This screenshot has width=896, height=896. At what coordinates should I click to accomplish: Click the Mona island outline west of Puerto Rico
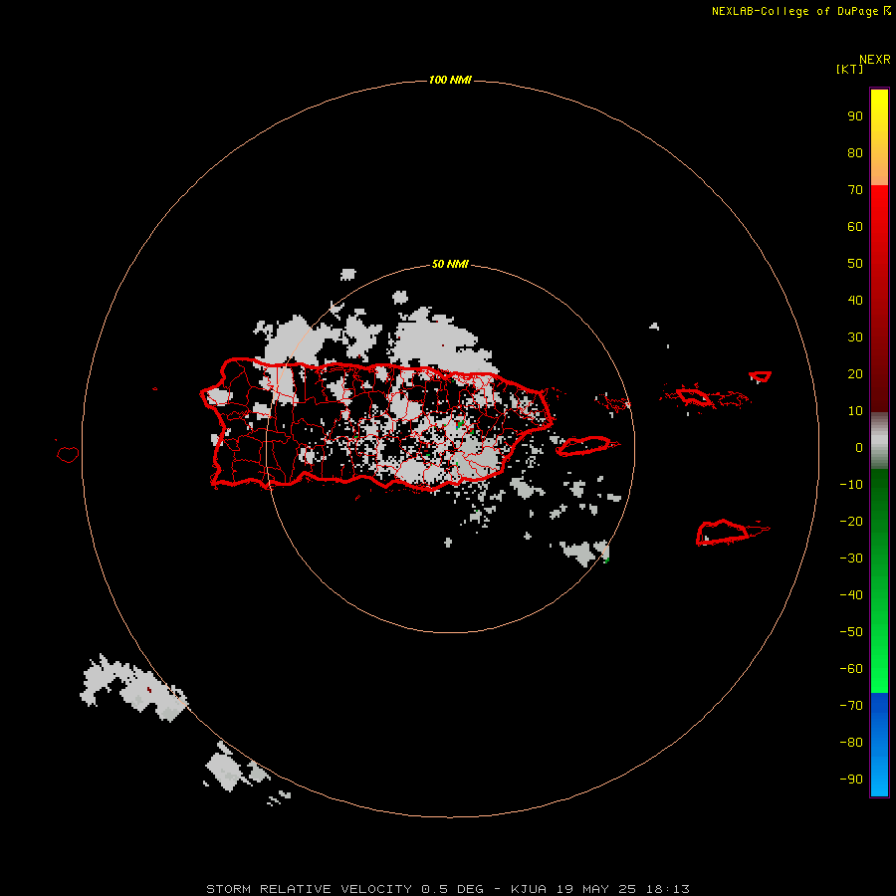(x=68, y=454)
